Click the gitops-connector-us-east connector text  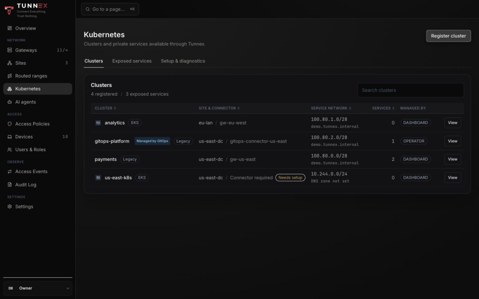coord(258,141)
